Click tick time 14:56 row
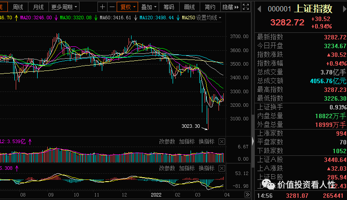The width and height of the screenshot is (347, 200). click(x=301, y=196)
